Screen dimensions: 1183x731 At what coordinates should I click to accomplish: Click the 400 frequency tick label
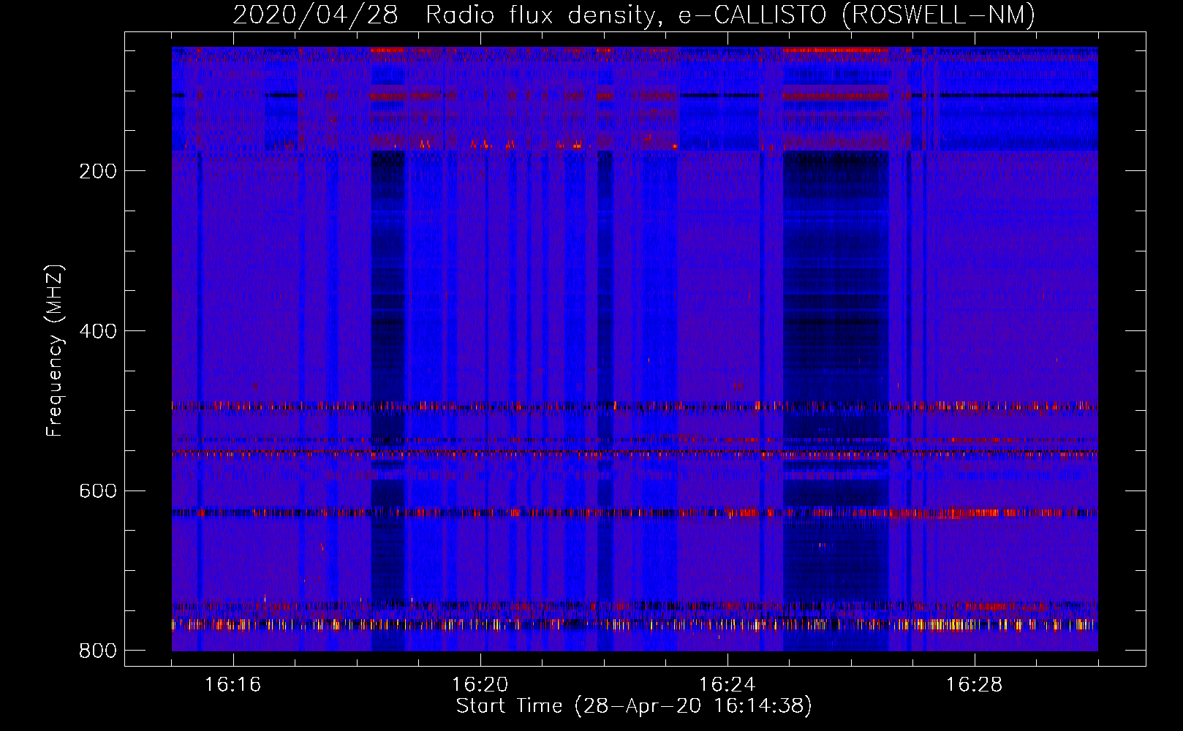97,331
